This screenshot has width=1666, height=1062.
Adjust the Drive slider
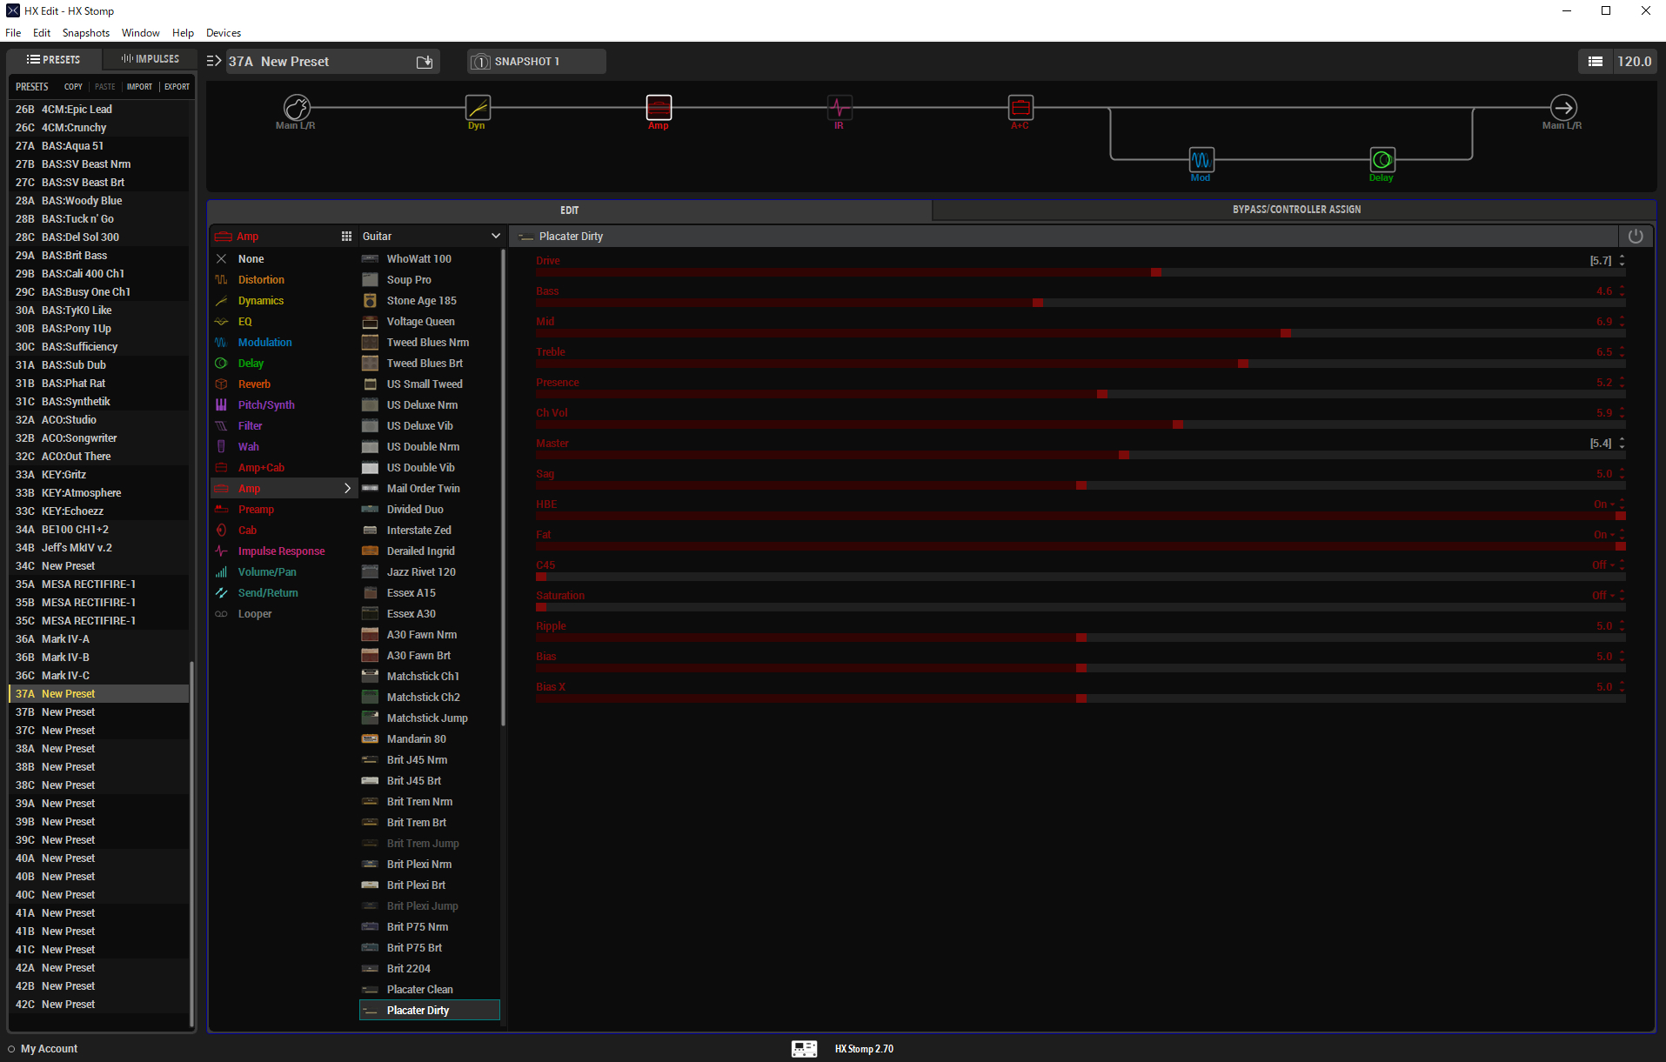click(1081, 272)
